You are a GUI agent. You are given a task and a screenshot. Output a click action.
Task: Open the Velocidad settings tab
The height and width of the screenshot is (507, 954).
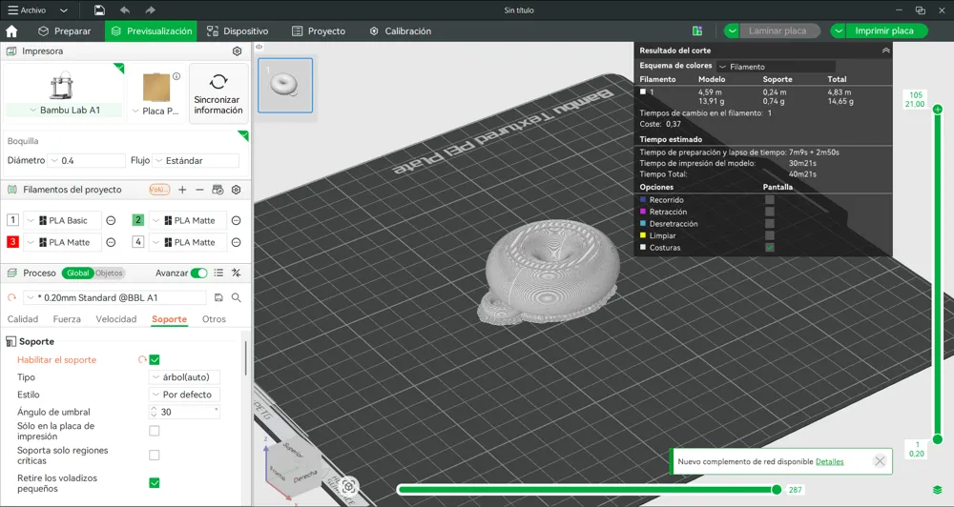click(x=116, y=319)
